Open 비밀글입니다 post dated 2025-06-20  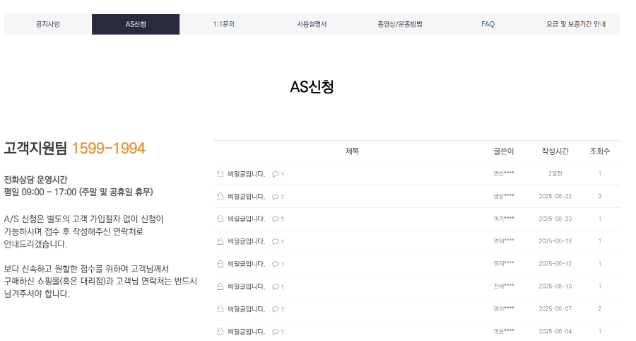click(246, 219)
